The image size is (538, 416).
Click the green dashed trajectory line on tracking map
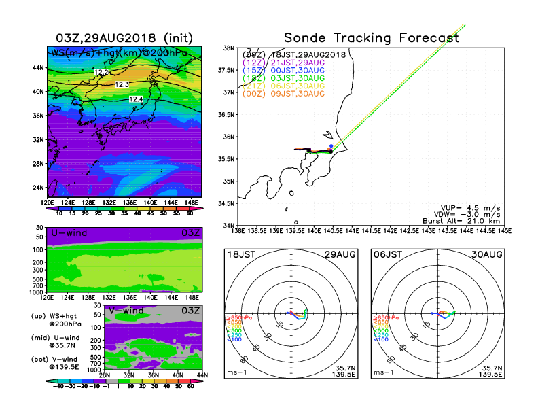tap(398, 88)
